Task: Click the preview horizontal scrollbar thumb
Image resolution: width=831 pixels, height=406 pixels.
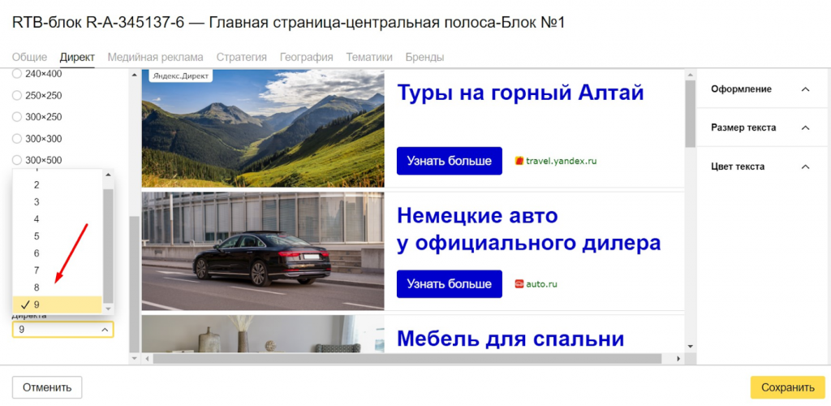Action: coord(407,359)
